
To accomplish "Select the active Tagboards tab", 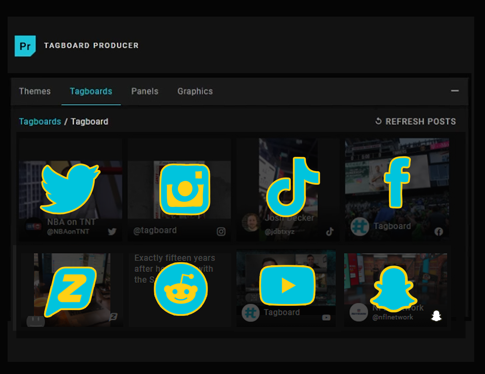I will tap(91, 91).
